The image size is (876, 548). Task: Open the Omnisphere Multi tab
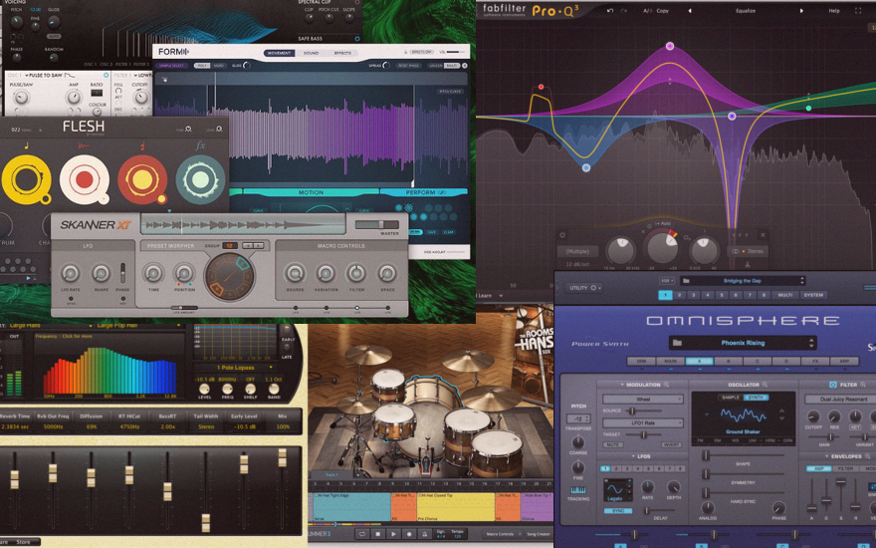tap(785, 295)
